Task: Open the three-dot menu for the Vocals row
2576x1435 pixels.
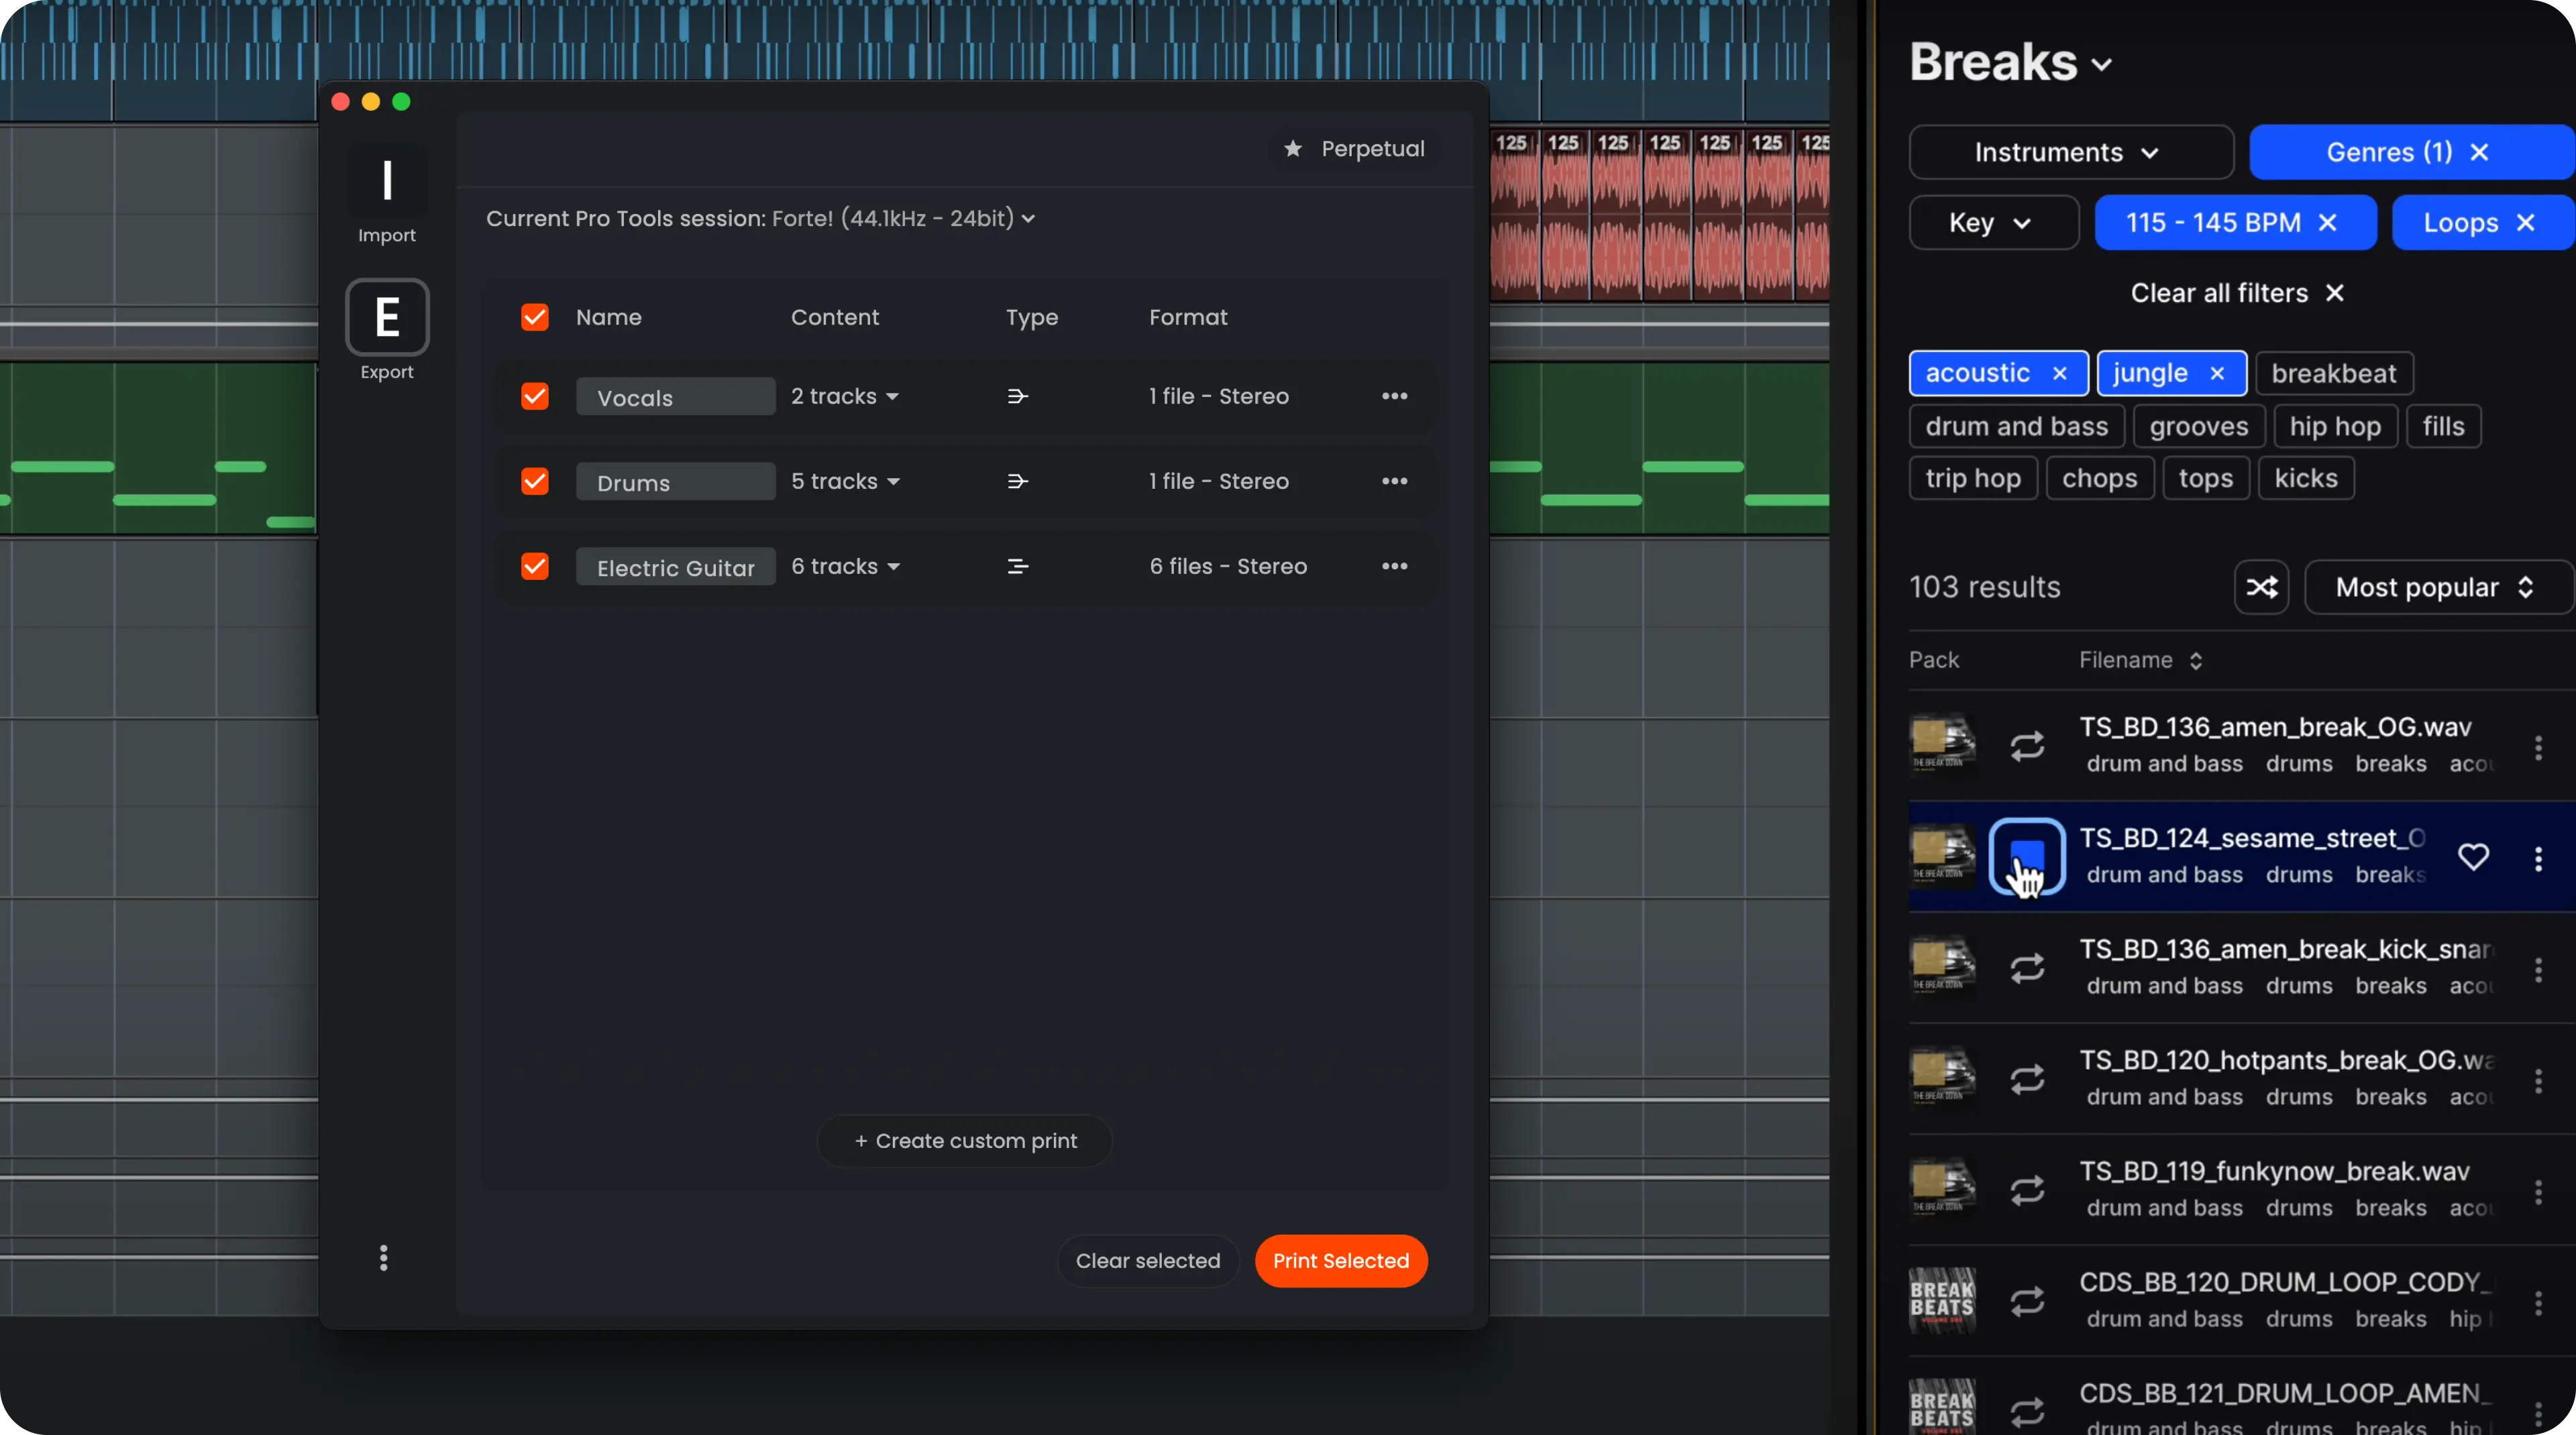Action: click(x=1394, y=396)
